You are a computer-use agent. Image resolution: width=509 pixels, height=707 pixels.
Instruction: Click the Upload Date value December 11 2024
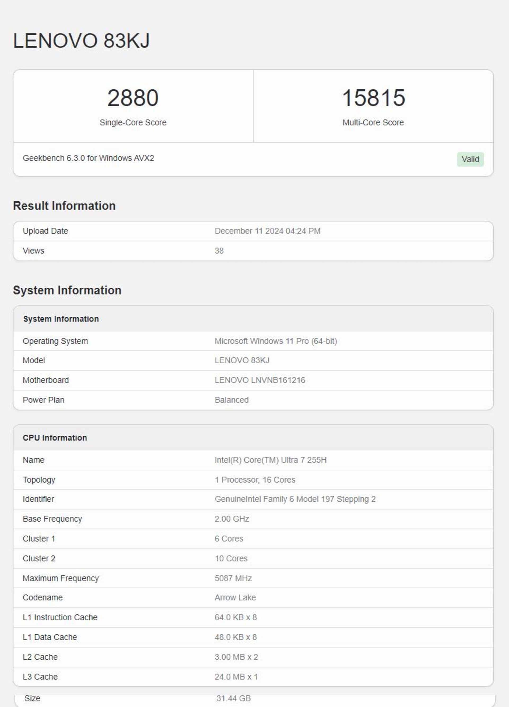click(x=267, y=231)
